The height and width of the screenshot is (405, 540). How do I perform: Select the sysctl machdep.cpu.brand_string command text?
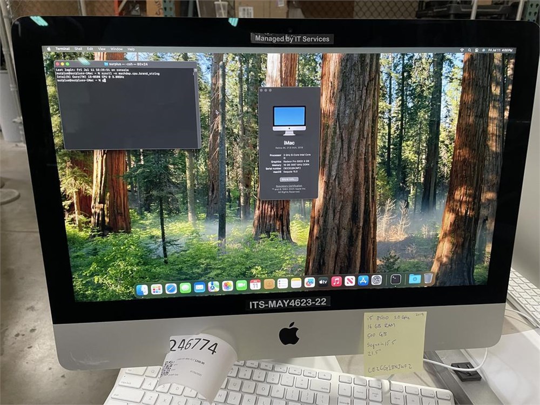(131, 73)
